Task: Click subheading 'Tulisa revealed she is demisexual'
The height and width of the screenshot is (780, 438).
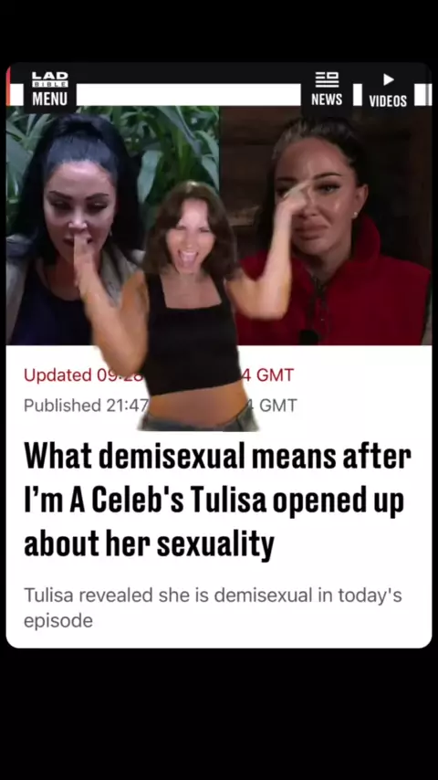Action: click(x=168, y=595)
